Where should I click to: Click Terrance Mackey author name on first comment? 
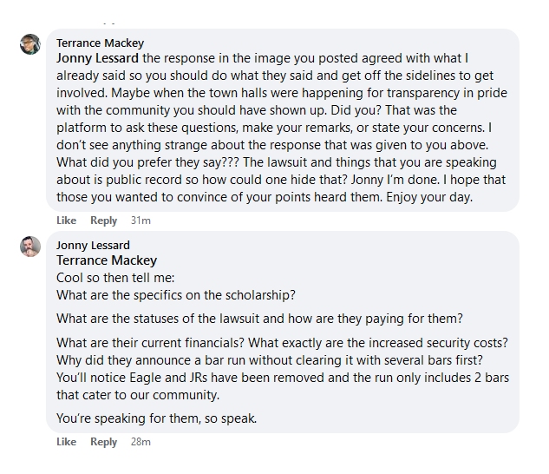pyautogui.click(x=100, y=43)
